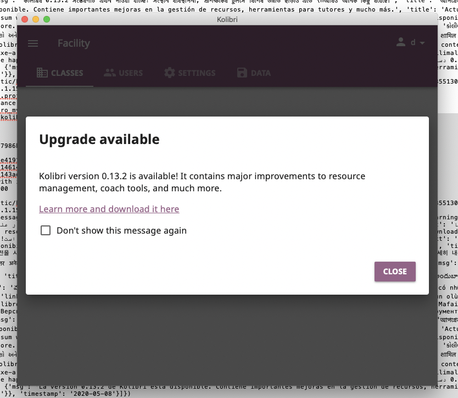This screenshot has width=458, height=398.
Task: Select the Classes grid icon
Action: 42,72
